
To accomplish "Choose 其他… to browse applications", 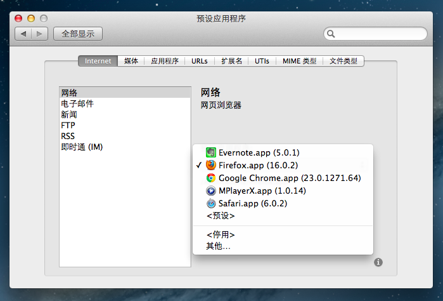I will [283, 246].
